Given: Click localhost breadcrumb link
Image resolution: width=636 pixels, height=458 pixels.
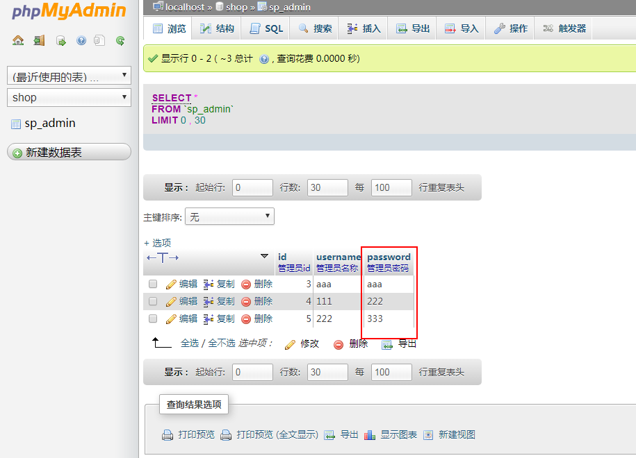Looking at the screenshot, I should click(185, 8).
